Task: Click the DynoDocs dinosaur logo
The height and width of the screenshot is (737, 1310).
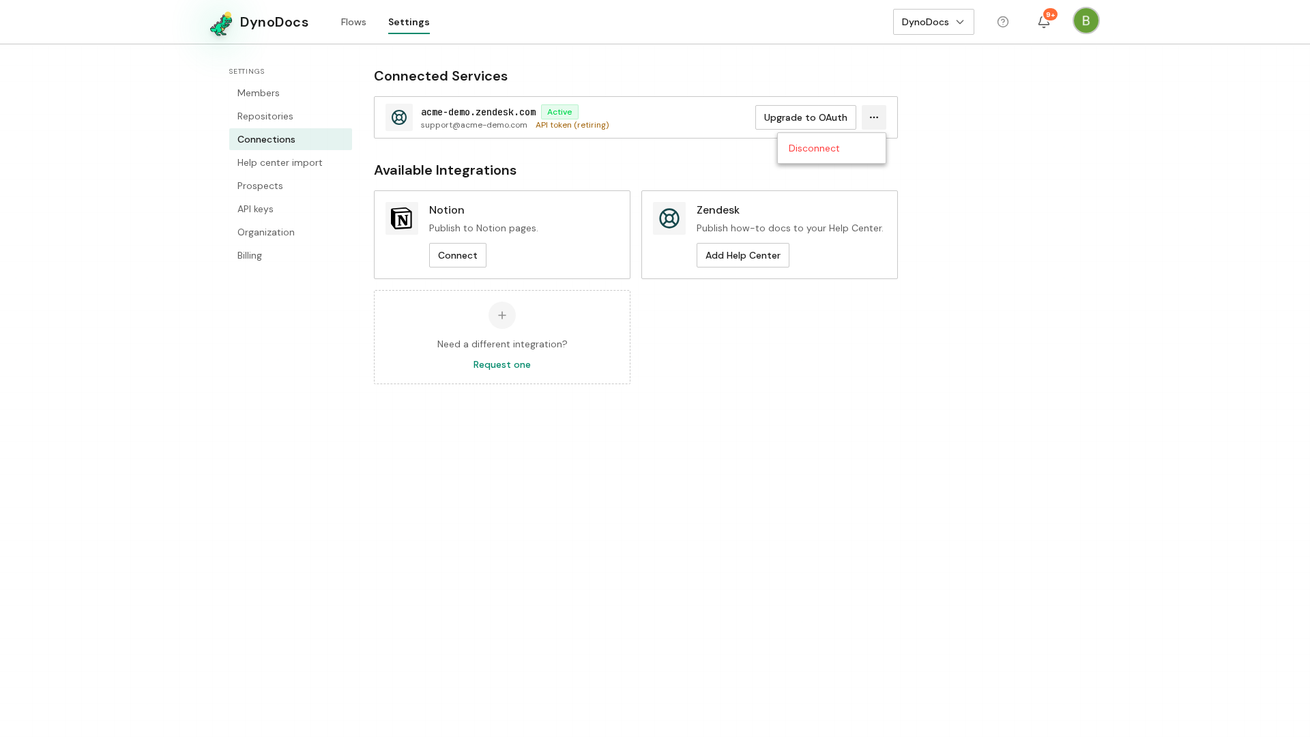Action: 221,24
